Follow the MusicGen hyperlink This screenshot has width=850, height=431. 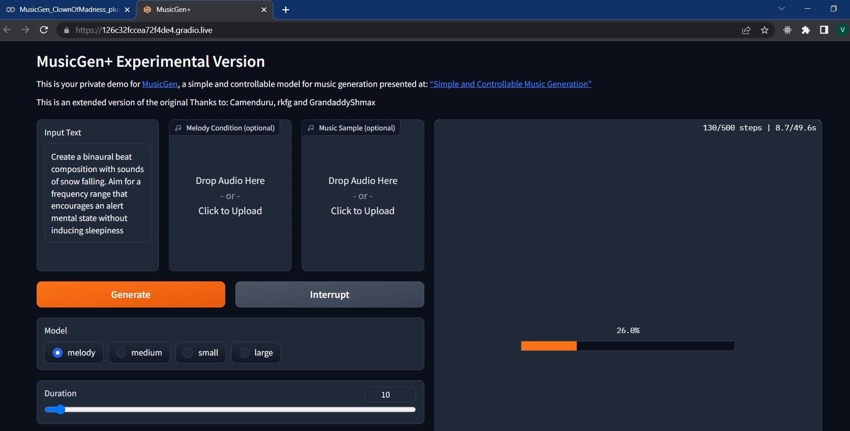[x=160, y=84]
